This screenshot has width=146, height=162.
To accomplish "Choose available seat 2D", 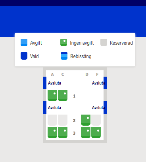I will (x=86, y=120).
